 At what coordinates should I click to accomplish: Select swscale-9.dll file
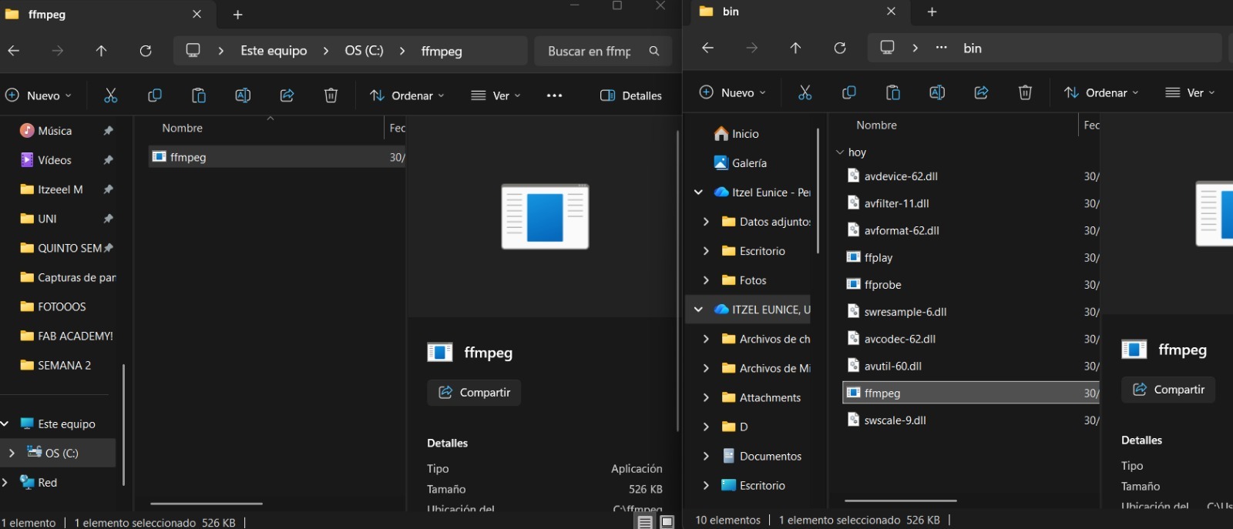click(971, 420)
